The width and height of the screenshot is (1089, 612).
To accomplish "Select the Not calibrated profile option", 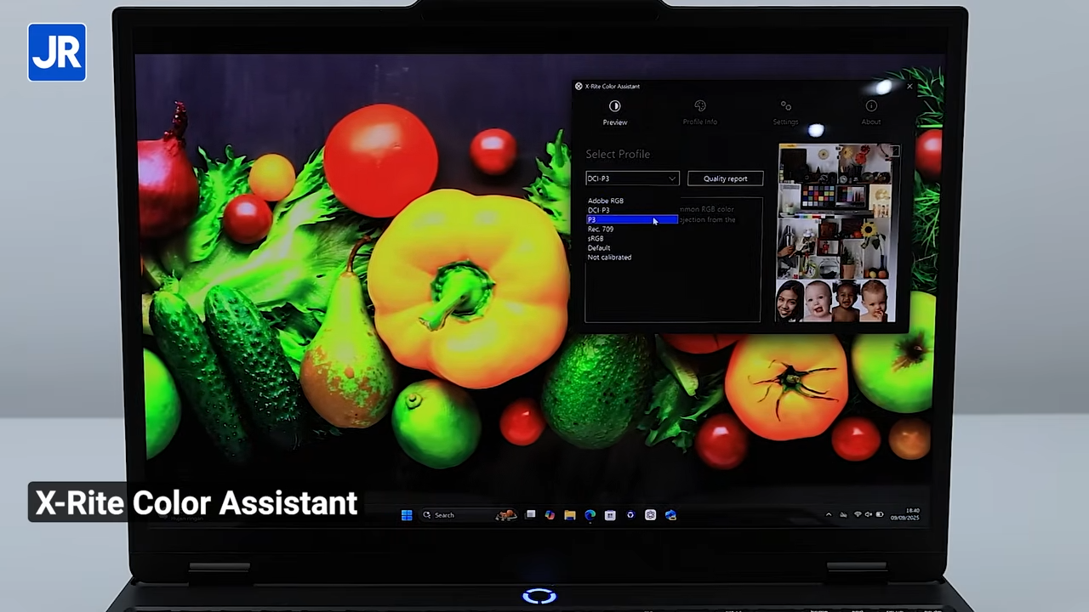I will [609, 257].
